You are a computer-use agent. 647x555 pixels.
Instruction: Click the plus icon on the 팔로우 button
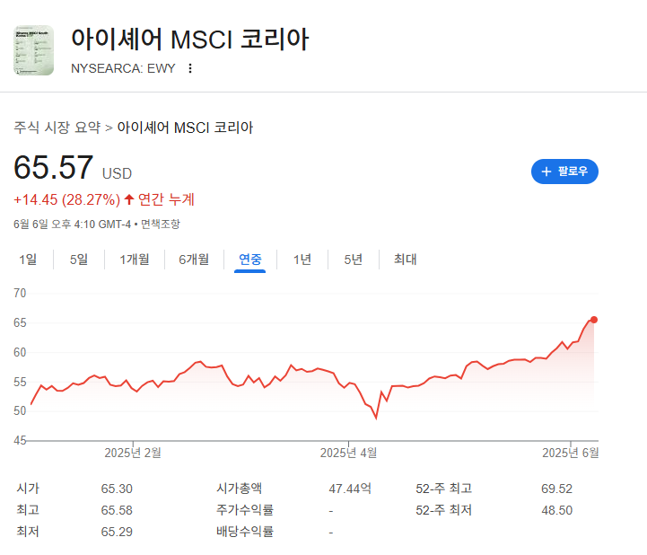tap(546, 172)
